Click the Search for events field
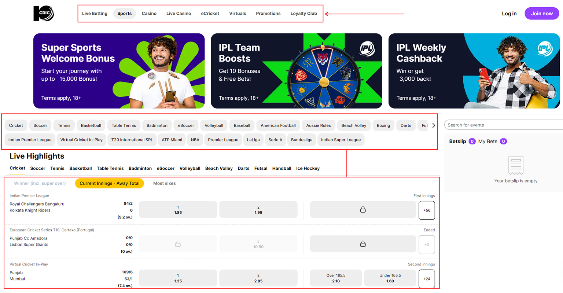Image resolution: width=563 pixels, height=293 pixels. [x=504, y=125]
